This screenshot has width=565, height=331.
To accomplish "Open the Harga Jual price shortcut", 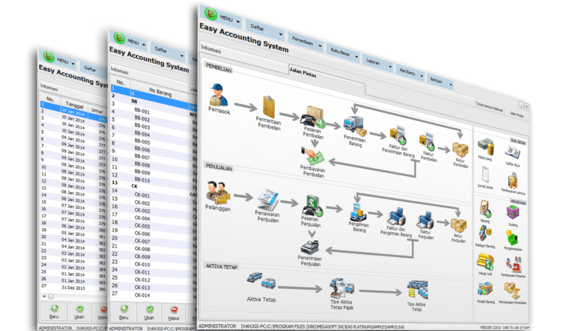I will click(x=485, y=262).
